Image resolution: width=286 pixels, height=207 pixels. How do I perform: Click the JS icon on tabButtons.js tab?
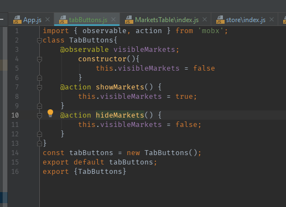pyautogui.click(x=63, y=20)
